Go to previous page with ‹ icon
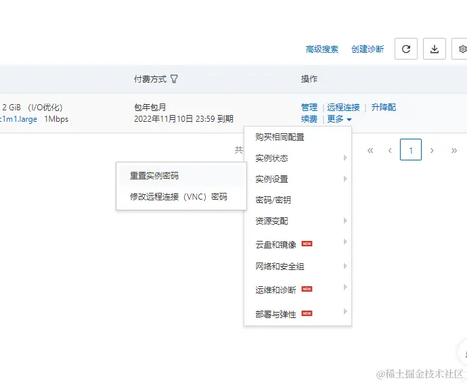This screenshot has width=467, height=383. (x=390, y=150)
